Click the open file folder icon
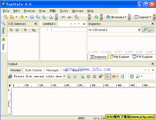 click(x=22, y=17)
